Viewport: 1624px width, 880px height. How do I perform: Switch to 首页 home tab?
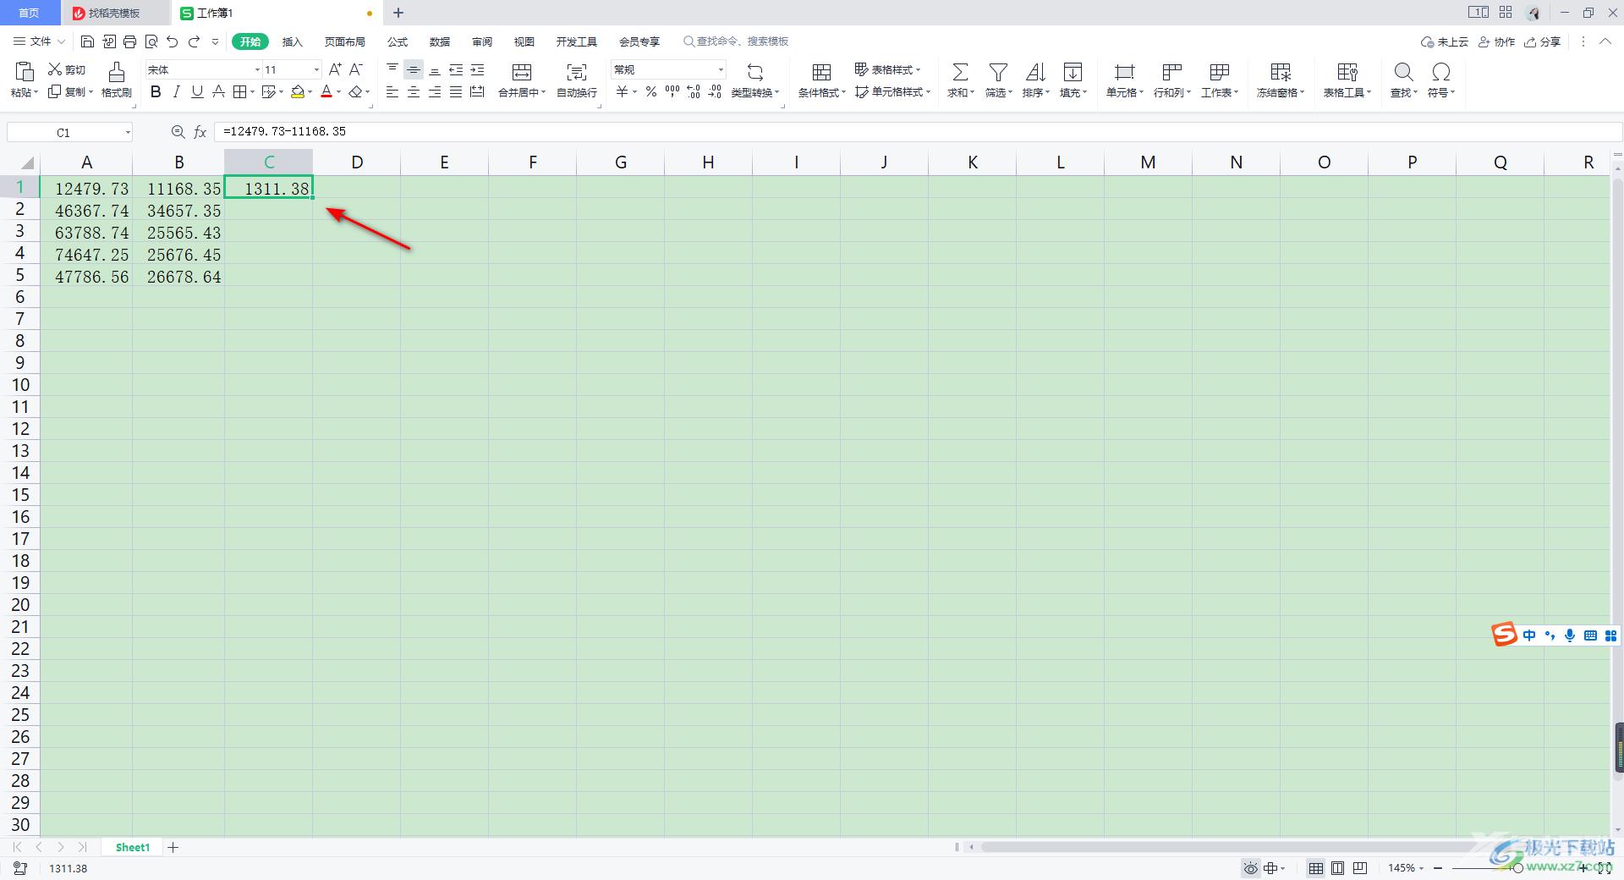click(x=30, y=13)
